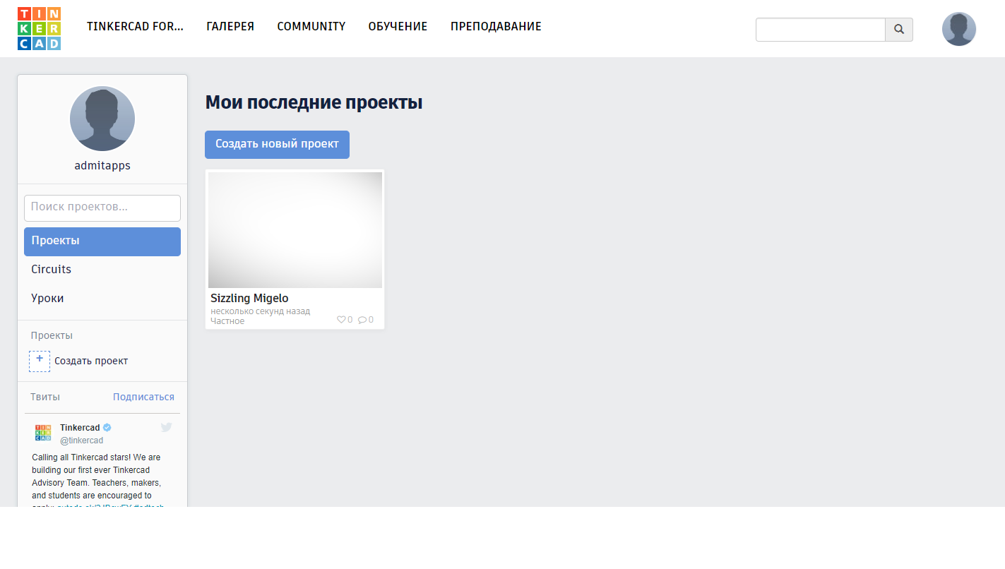Open the Tinkercad for... menu
This screenshot has height=569, width=1005.
pyautogui.click(x=135, y=27)
